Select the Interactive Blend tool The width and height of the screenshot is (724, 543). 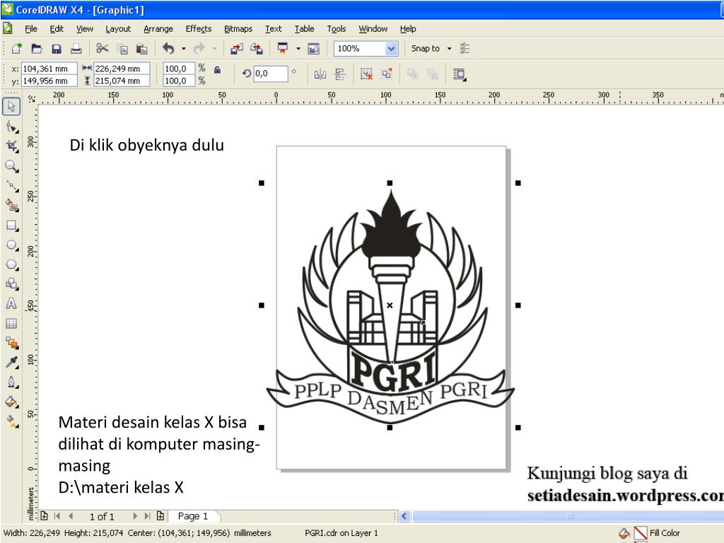(11, 343)
